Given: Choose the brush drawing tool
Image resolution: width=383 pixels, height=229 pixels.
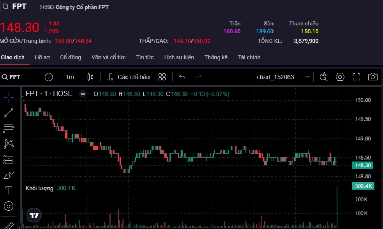Looking at the screenshot, I should [x=9, y=176].
